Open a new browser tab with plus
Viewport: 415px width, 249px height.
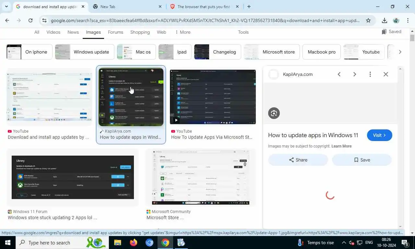click(249, 6)
